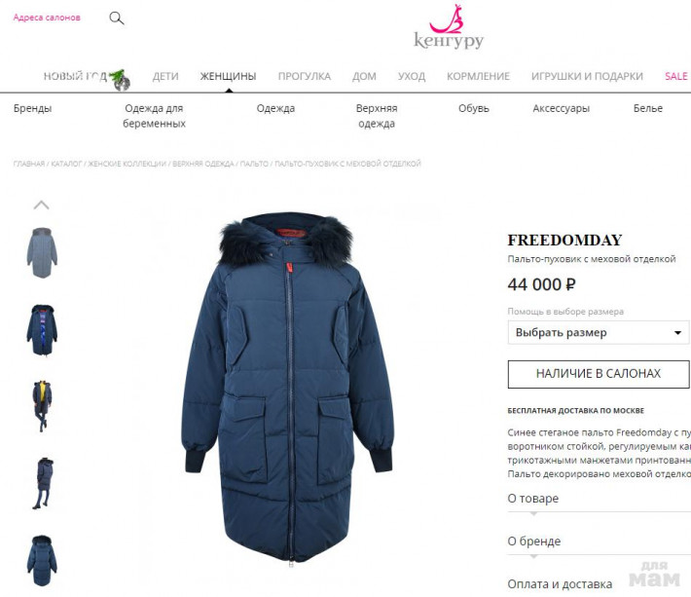The height and width of the screenshot is (597, 691).
Task: Go to Верхняя одежда subcategory
Action: pyautogui.click(x=377, y=116)
